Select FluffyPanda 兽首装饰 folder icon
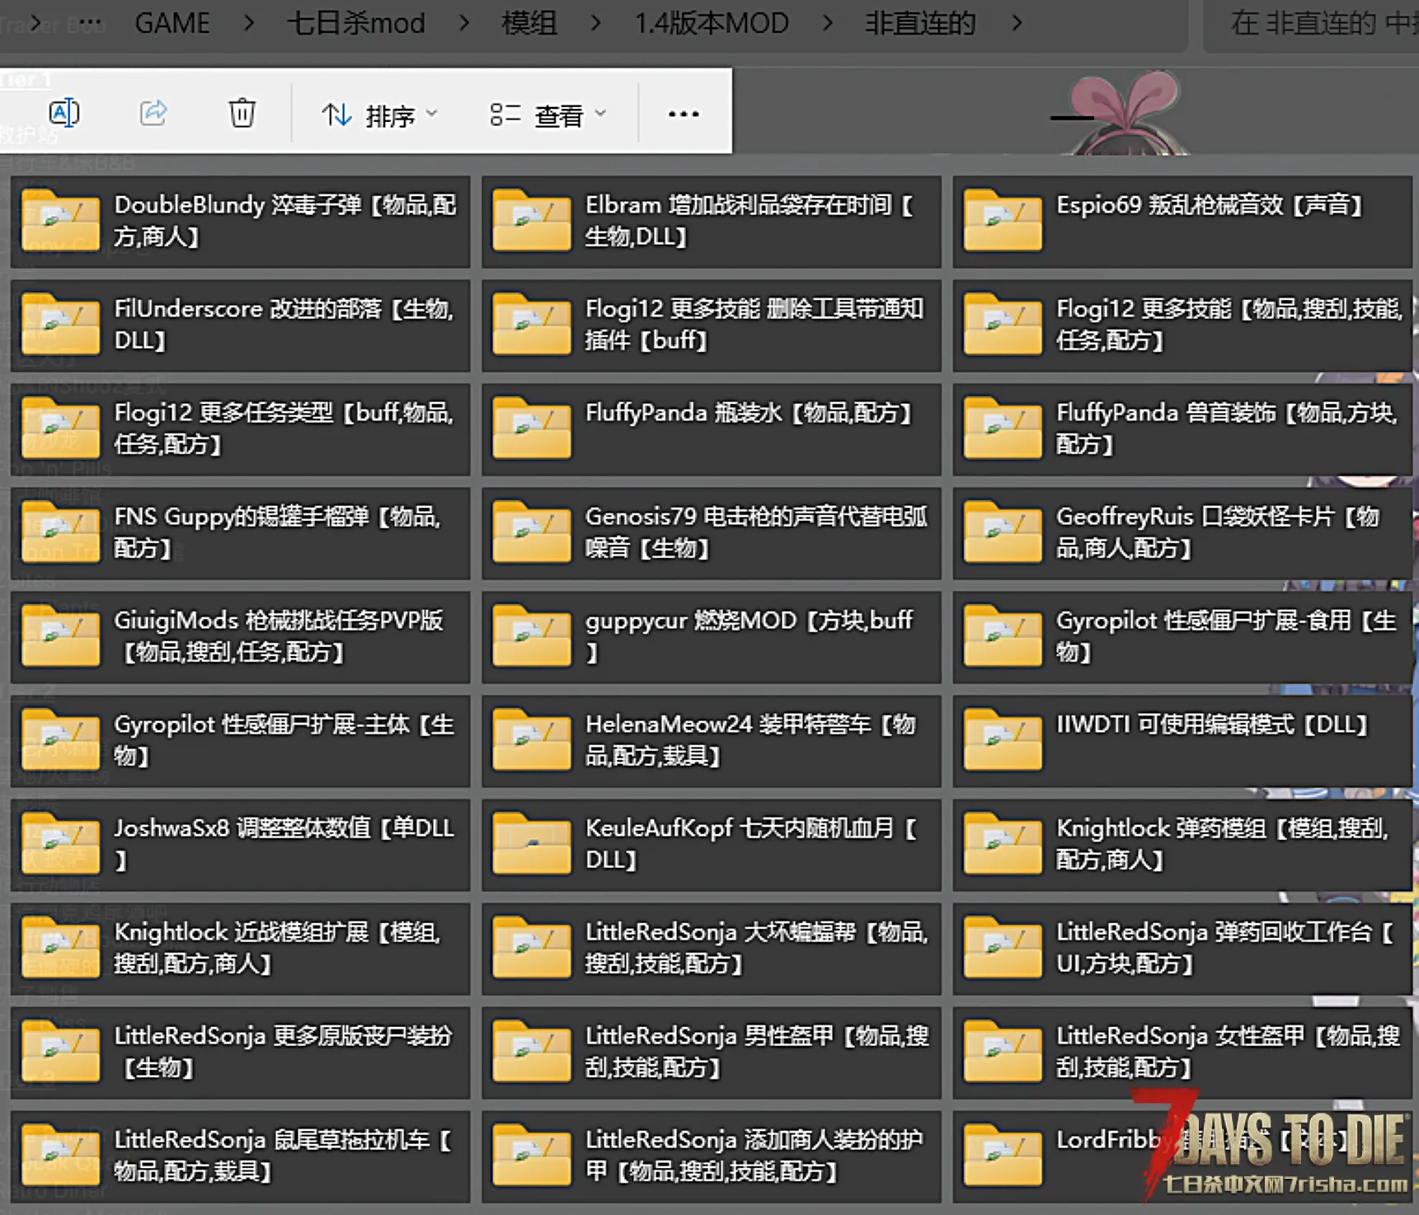The image size is (1419, 1215). [1003, 428]
